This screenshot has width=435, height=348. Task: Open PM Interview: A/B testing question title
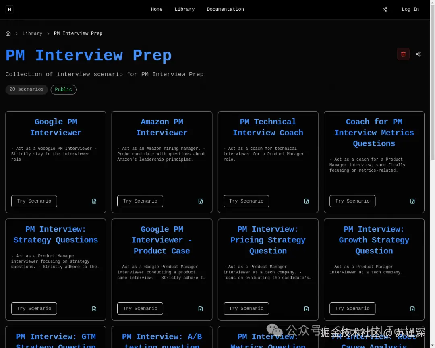tap(162, 341)
